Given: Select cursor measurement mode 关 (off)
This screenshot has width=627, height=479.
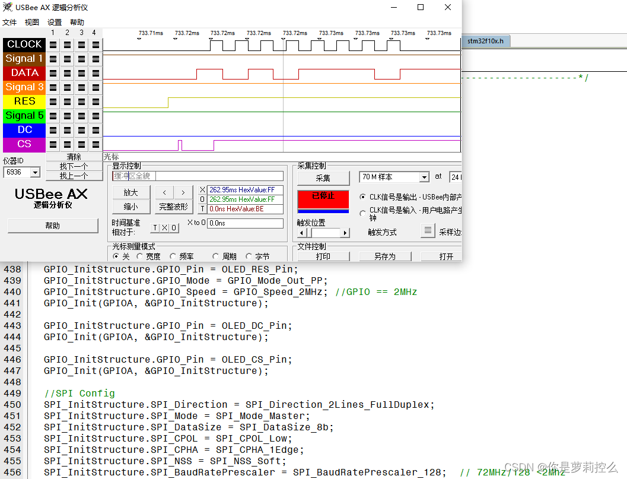Looking at the screenshot, I should [116, 256].
